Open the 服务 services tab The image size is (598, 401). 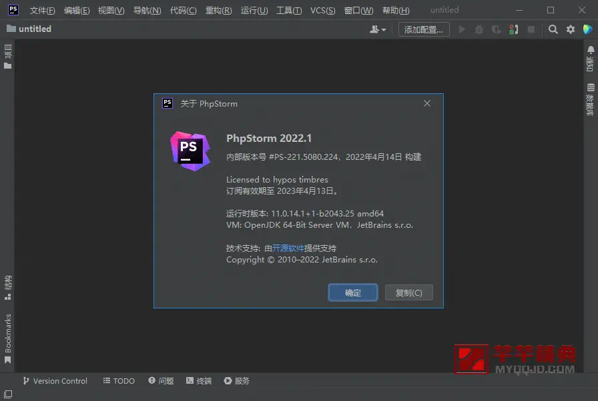point(237,381)
